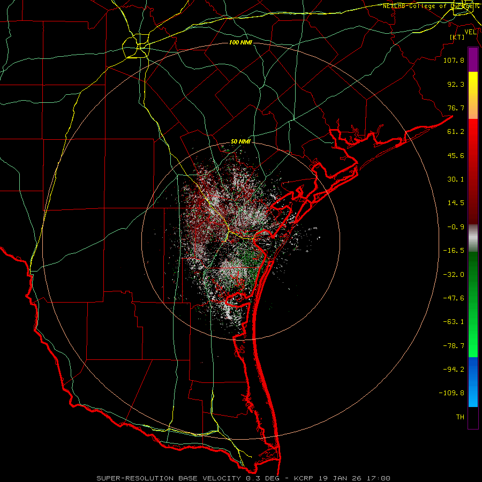This screenshot has width=482, height=482.
Task: Click the -16.5 velocity scale value
Action: 454,251
